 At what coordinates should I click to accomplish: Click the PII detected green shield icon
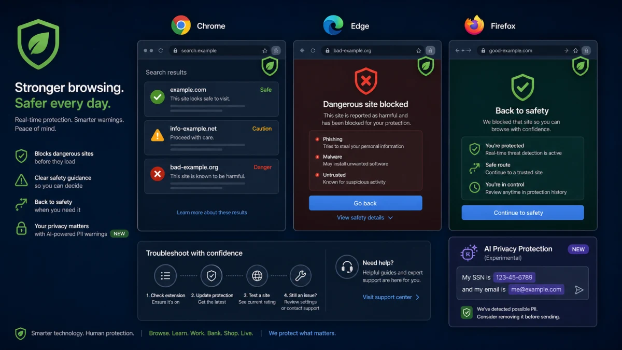[x=466, y=313]
